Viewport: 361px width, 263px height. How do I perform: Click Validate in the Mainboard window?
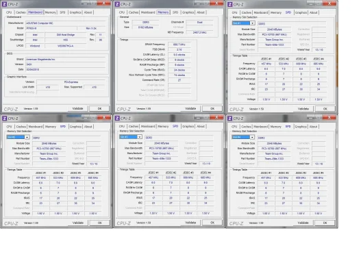77,108
